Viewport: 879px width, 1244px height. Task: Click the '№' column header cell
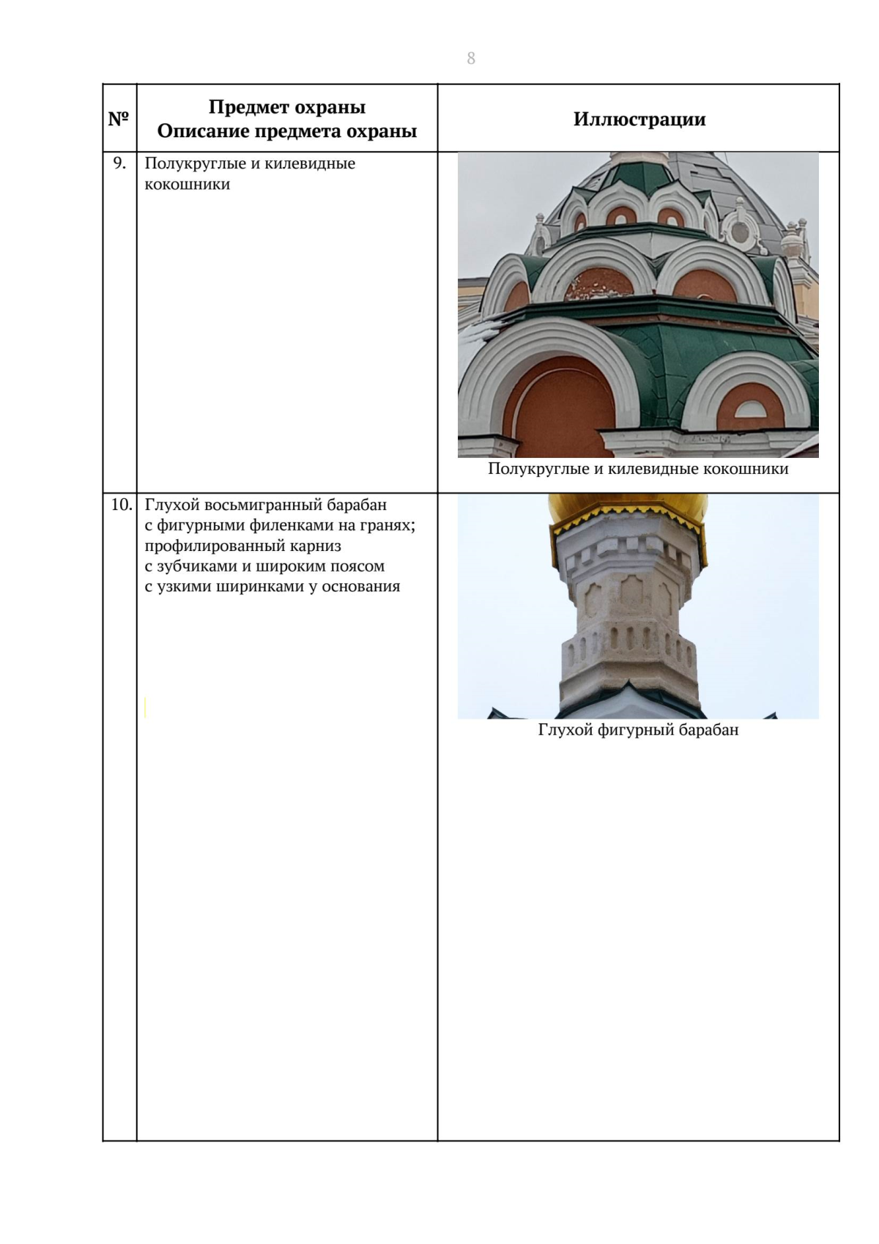[x=119, y=119]
